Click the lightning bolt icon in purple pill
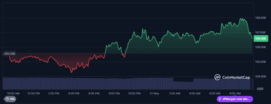Screen dimensions: 271x104 click(220, 99)
